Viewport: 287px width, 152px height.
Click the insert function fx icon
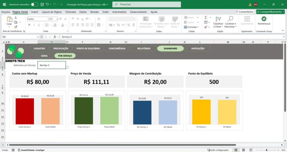55,37
